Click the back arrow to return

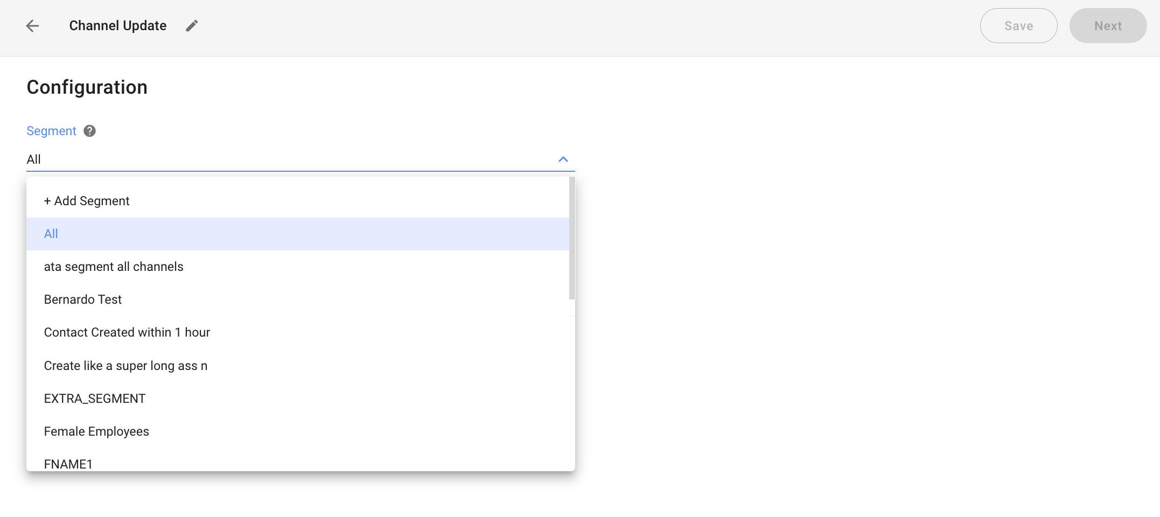(x=32, y=25)
